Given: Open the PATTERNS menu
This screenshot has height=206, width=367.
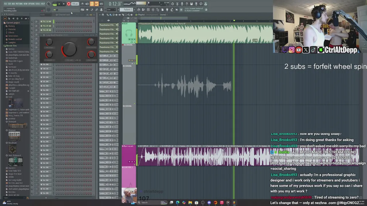Looking at the screenshot, I should coord(19,4).
